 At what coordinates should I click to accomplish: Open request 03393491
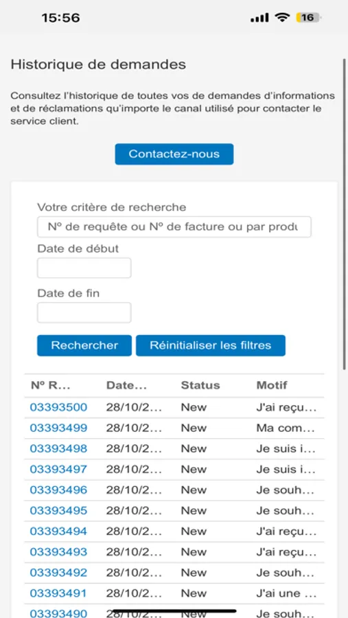point(58,593)
